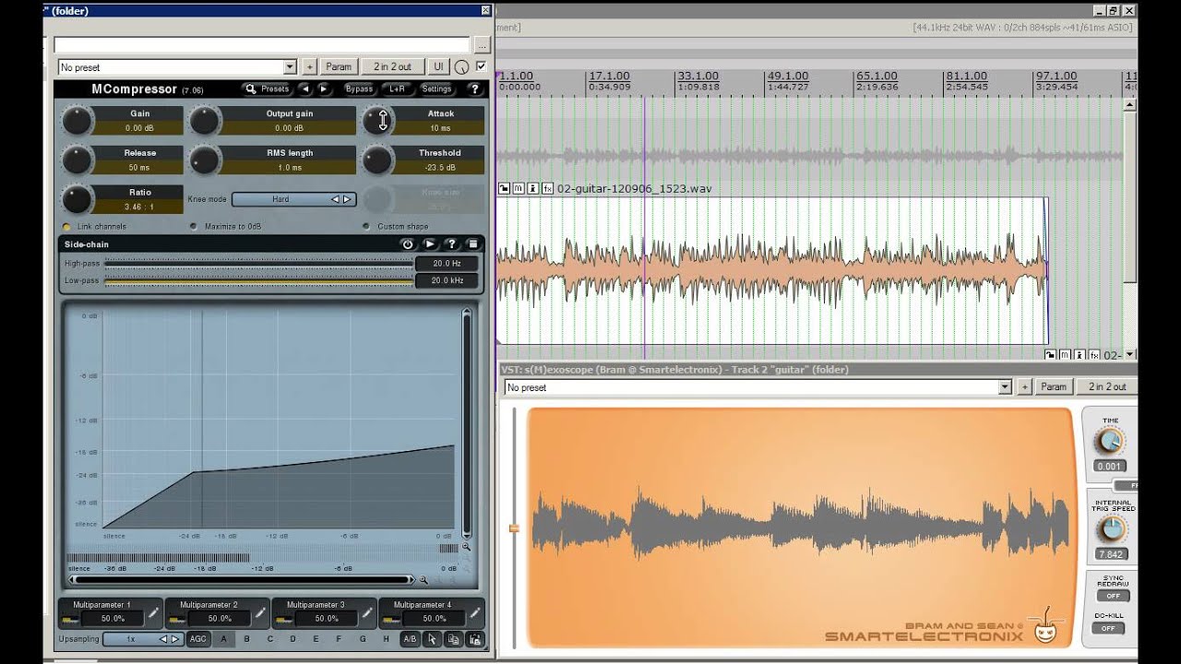This screenshot has height=664, width=1181.
Task: Toggle the plugin enabled checkbox
Action: [480, 66]
